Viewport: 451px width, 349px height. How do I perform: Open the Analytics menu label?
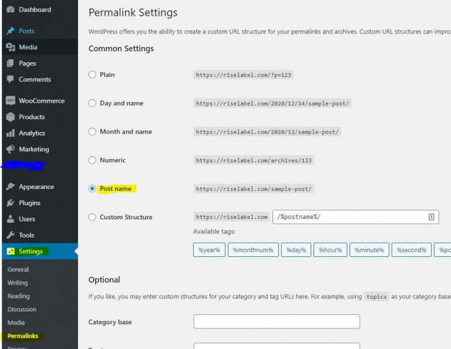[x=32, y=133]
